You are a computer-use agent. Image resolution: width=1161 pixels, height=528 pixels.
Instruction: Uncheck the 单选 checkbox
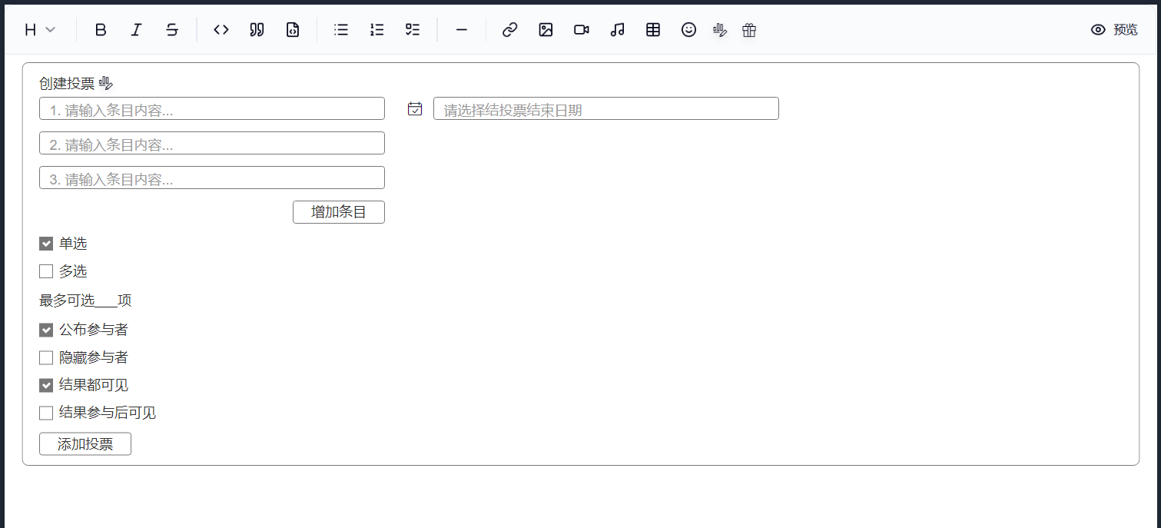point(46,244)
